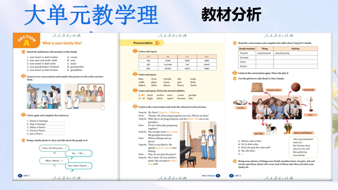
Task: Click the "We're Family!" footer text
Action: point(208,176)
